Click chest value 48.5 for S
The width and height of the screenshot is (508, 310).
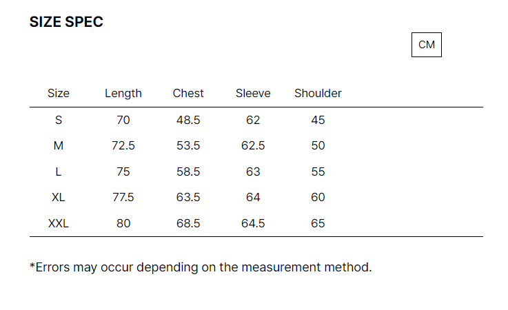(x=188, y=120)
